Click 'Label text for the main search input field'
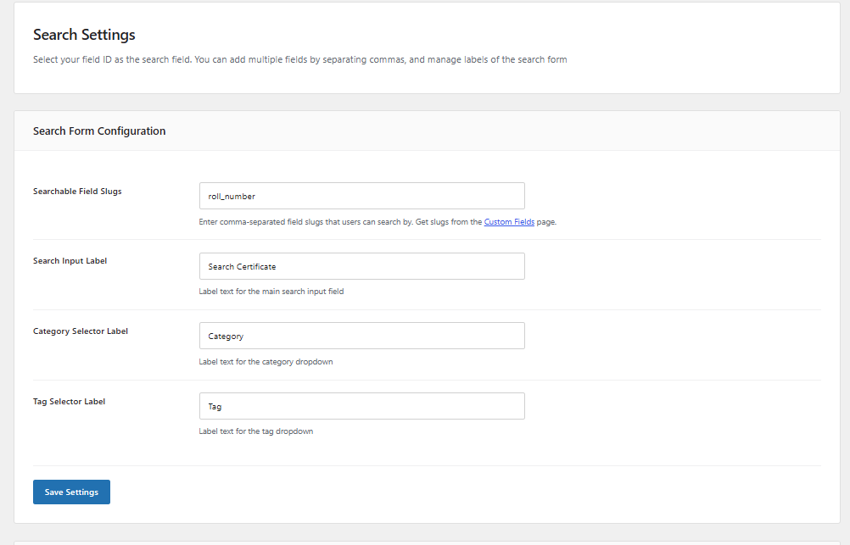 tap(271, 292)
